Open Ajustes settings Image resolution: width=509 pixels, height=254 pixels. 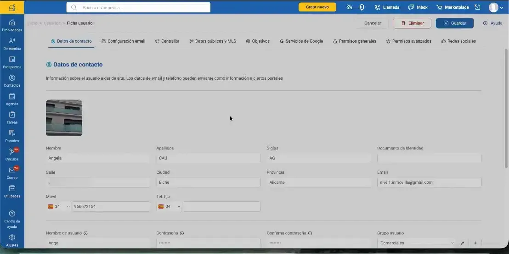pyautogui.click(x=12, y=241)
